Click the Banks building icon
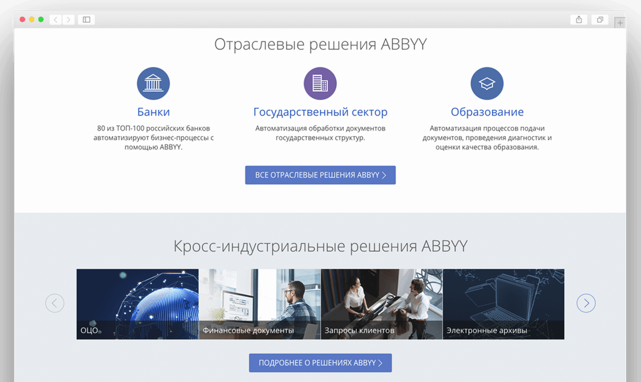 coord(153,83)
